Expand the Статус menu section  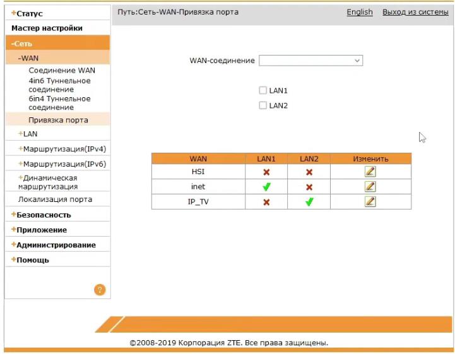pyautogui.click(x=28, y=13)
